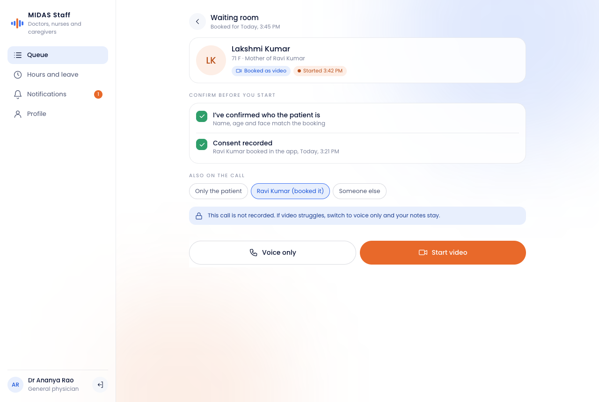This screenshot has width=599, height=402.
Task: Choose the Ravi Kumar (booked it) chip
Action: coord(290,191)
